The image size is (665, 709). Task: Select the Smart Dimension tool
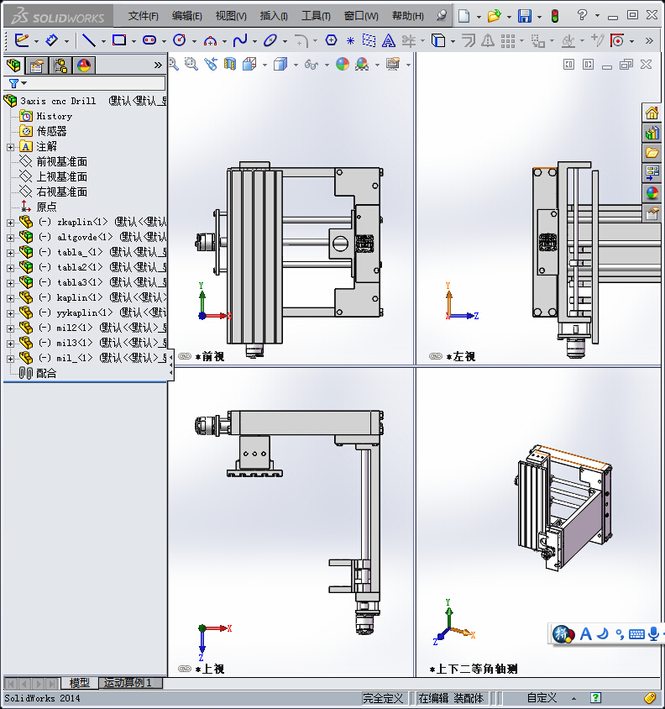point(52,40)
